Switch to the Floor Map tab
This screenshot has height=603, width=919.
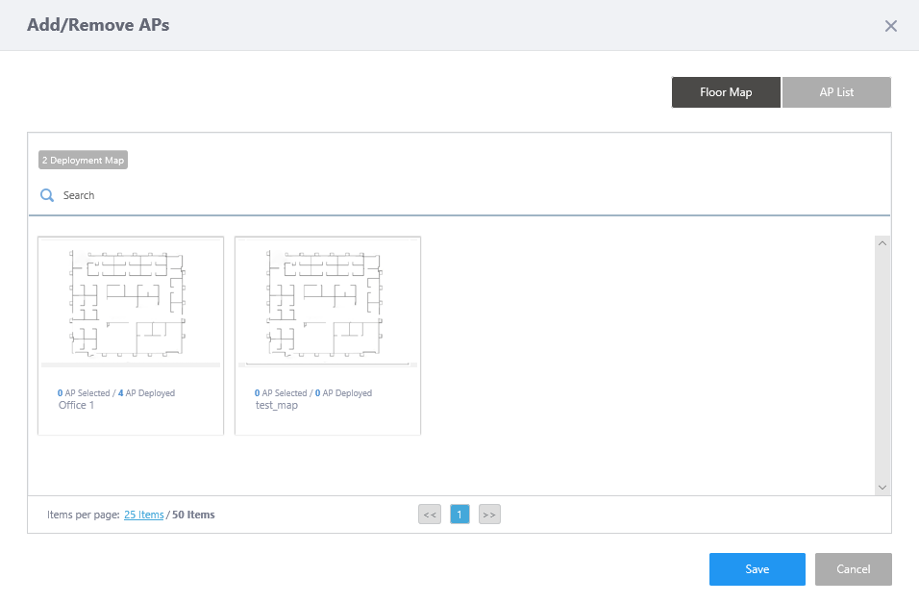tap(726, 92)
